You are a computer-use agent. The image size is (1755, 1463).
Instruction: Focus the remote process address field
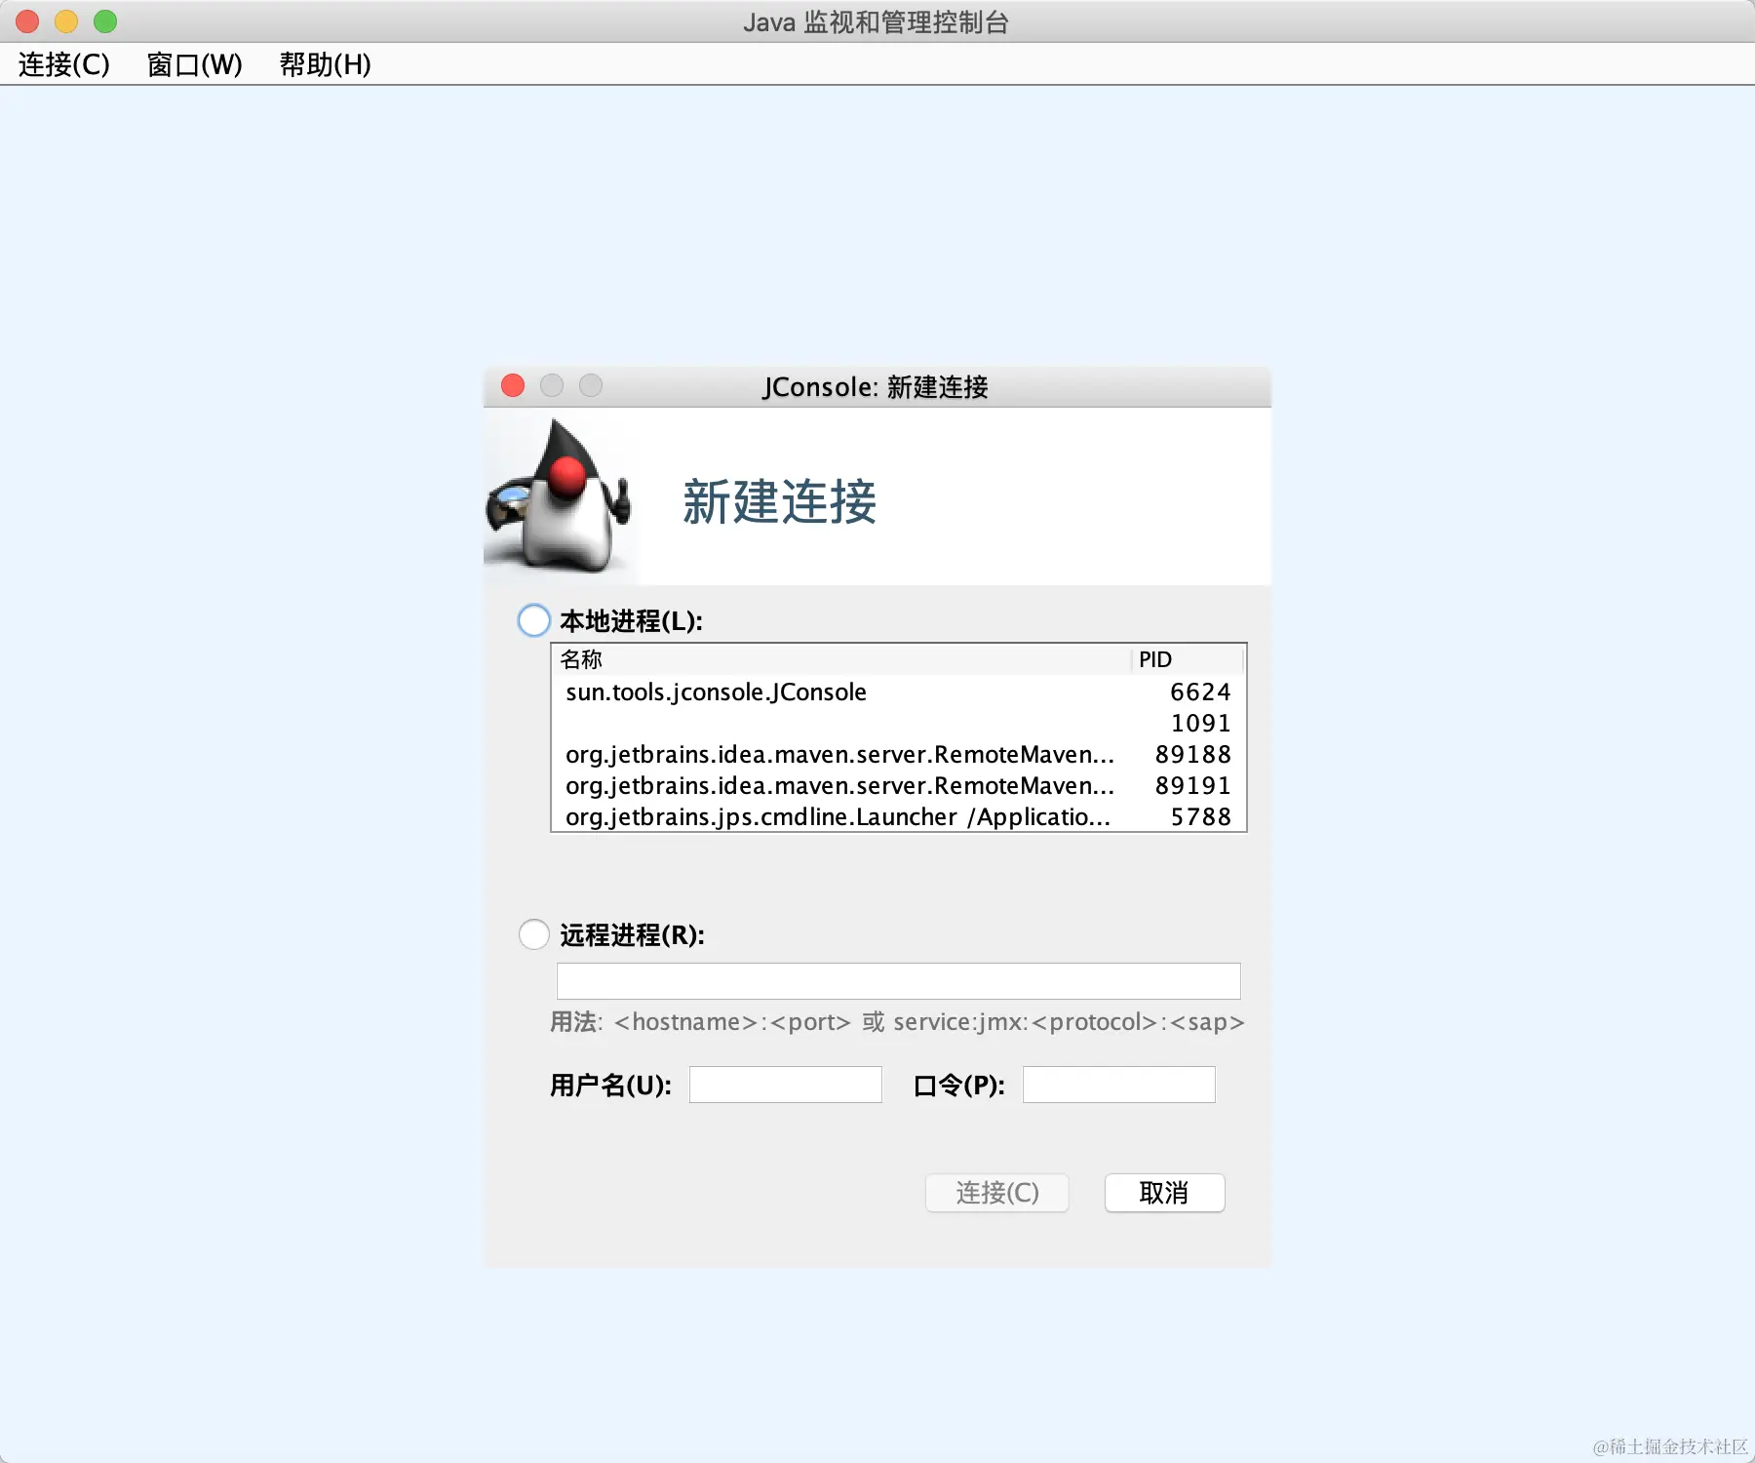pyautogui.click(x=898, y=981)
